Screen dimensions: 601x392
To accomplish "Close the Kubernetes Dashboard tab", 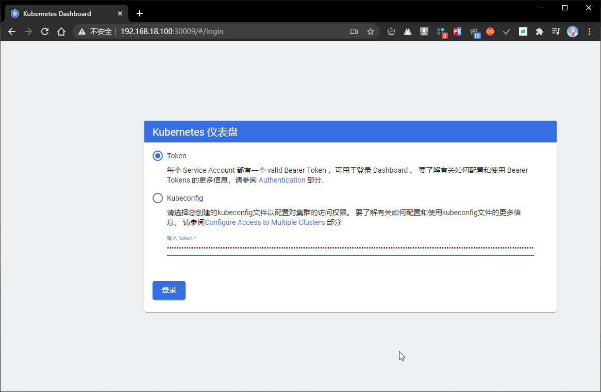I will 120,13.
